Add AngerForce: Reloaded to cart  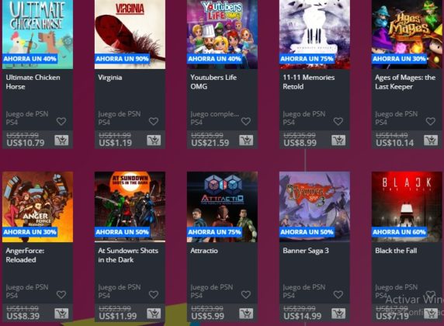pyautogui.click(x=61, y=314)
